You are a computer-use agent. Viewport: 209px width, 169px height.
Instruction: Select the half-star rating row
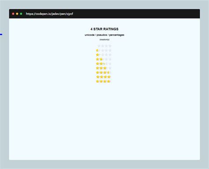point(104,50)
